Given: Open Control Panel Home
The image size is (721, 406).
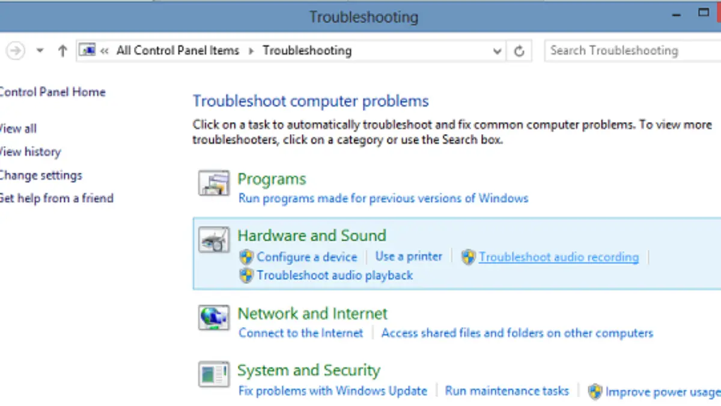Looking at the screenshot, I should point(52,92).
